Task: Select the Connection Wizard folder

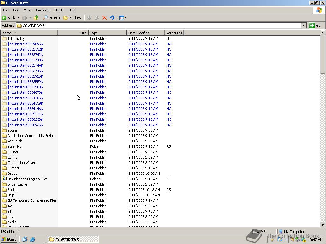Action: click(19, 162)
